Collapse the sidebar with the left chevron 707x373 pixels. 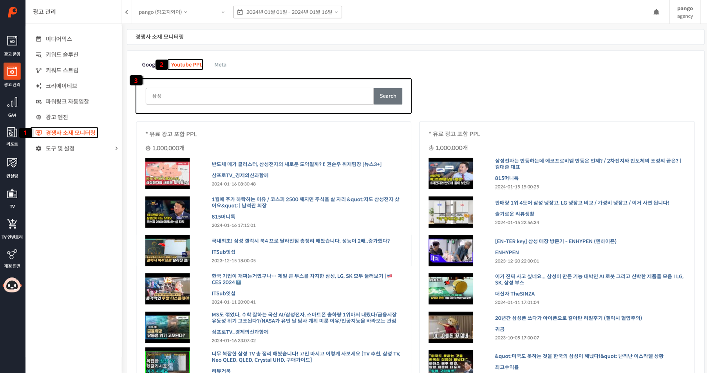click(127, 12)
